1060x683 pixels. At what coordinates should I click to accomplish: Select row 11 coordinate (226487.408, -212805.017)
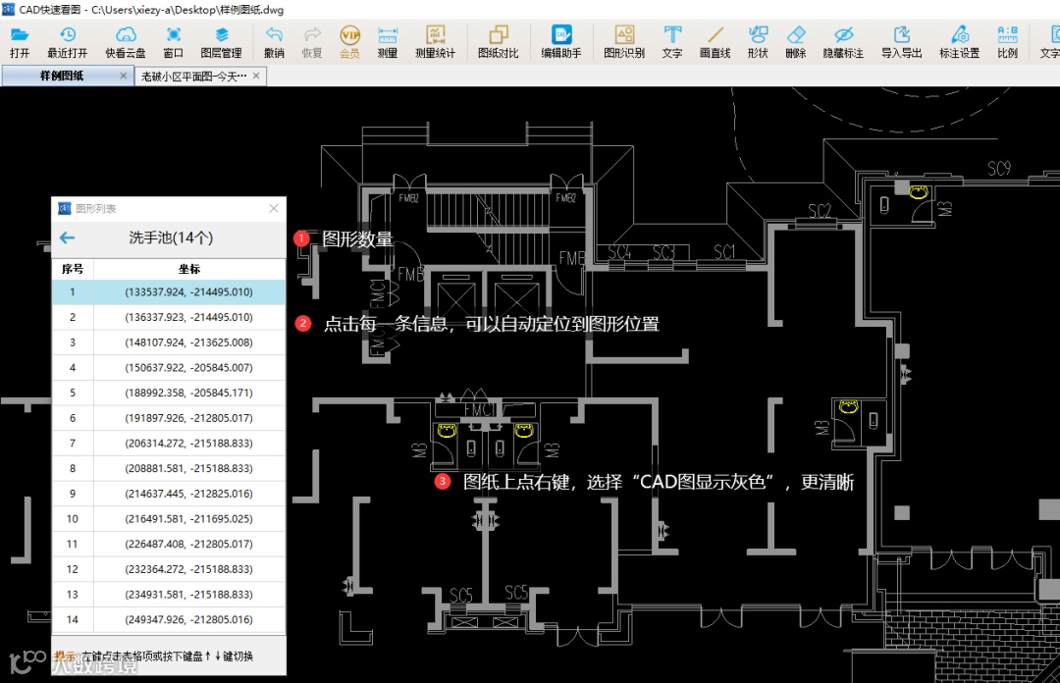tap(188, 544)
